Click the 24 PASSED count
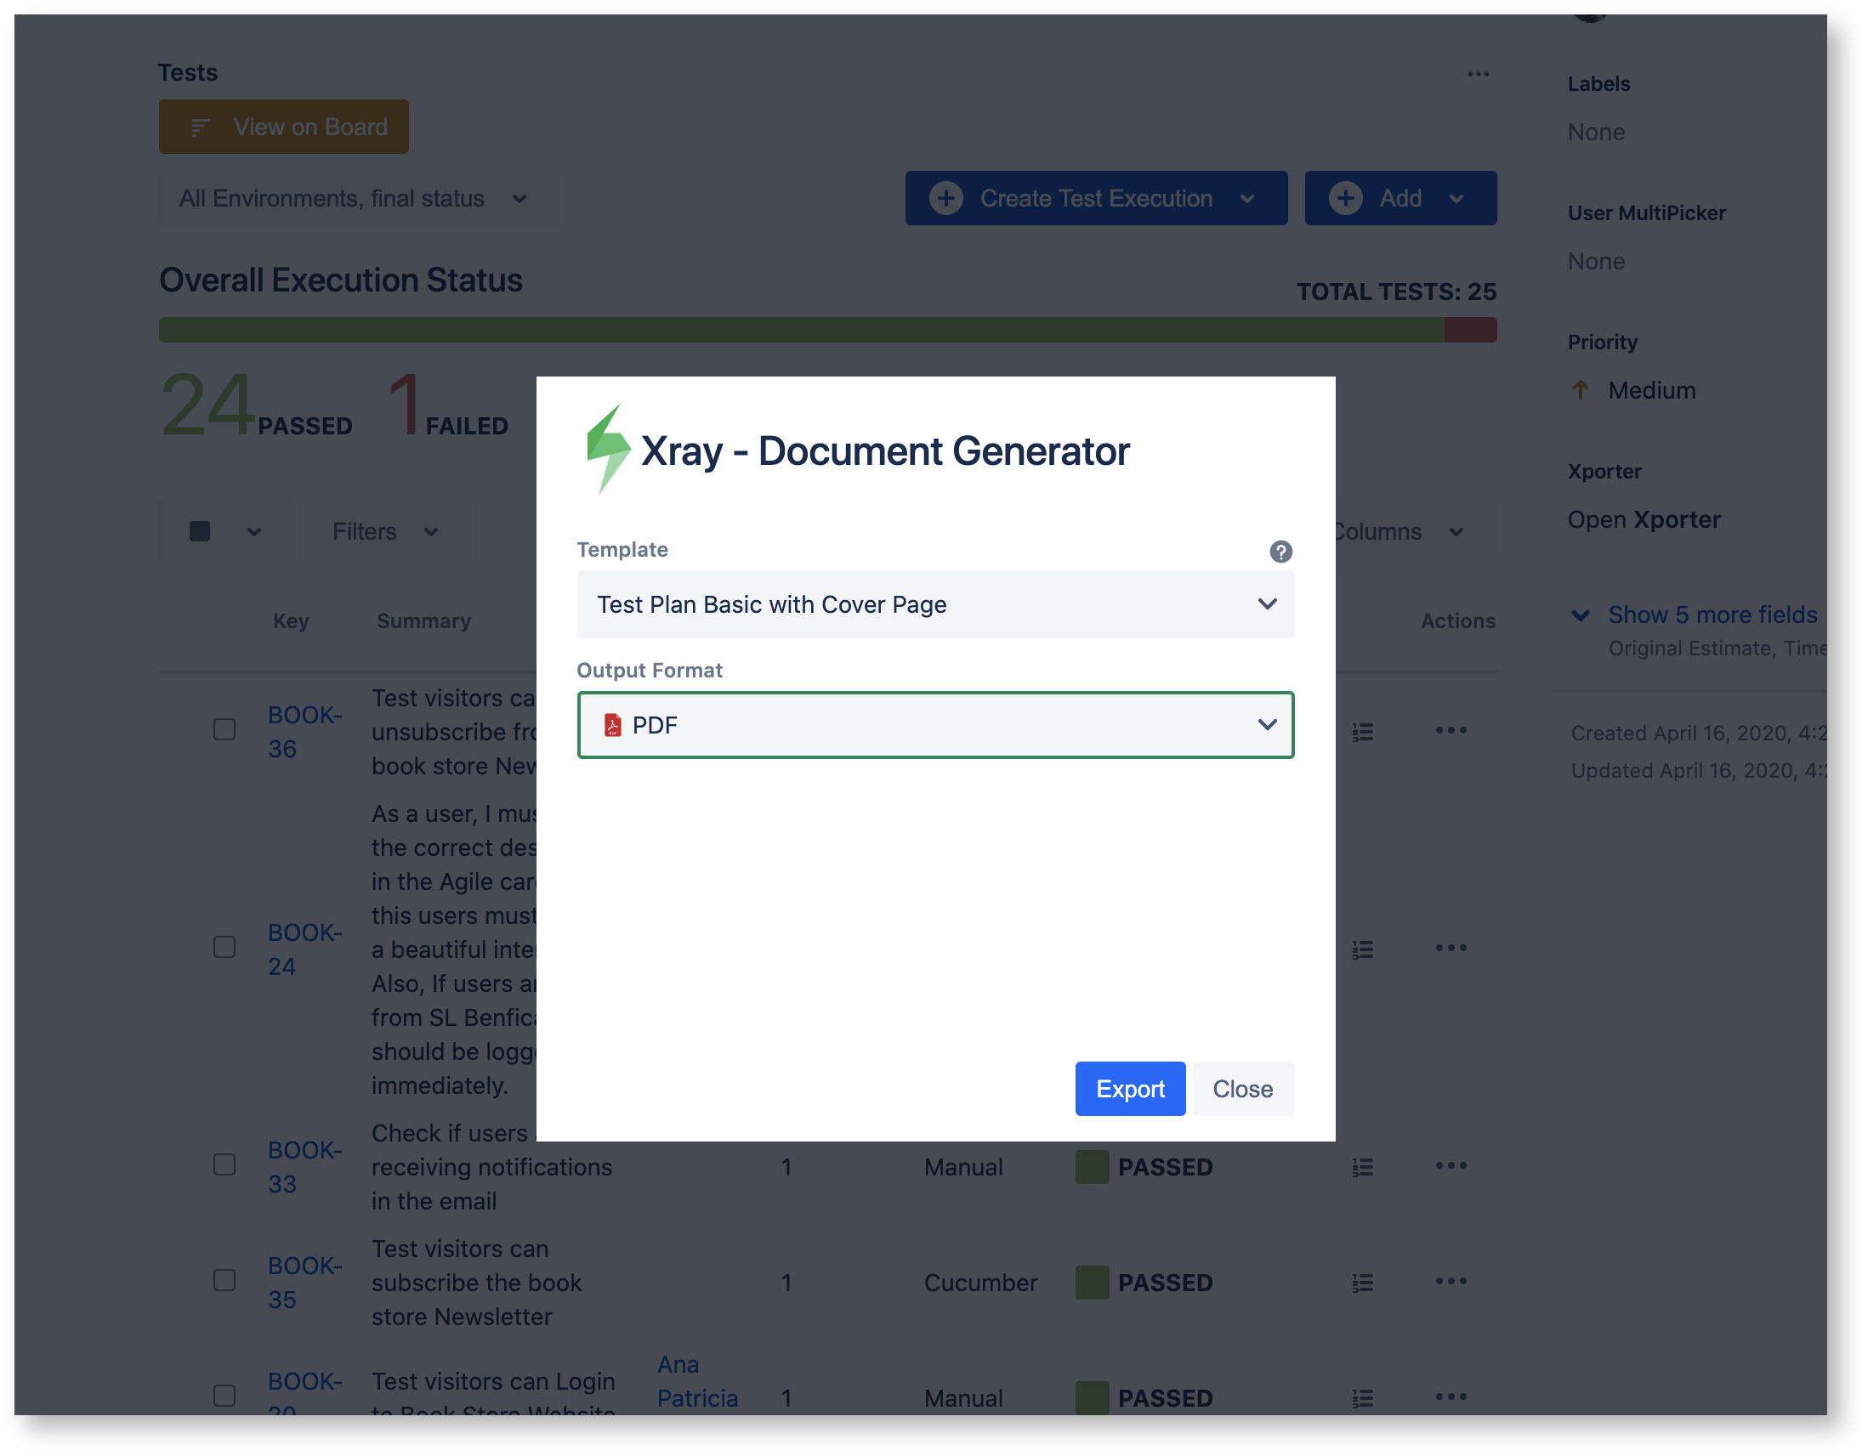 coord(256,405)
